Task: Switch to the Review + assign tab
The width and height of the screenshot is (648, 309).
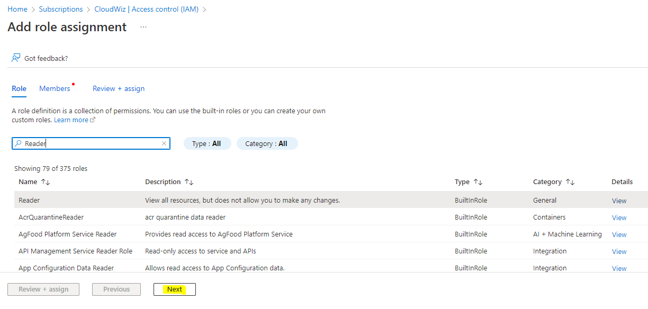Action: click(x=119, y=88)
